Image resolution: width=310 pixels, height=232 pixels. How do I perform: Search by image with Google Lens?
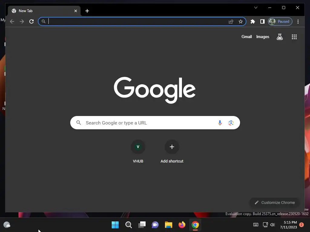point(231,123)
